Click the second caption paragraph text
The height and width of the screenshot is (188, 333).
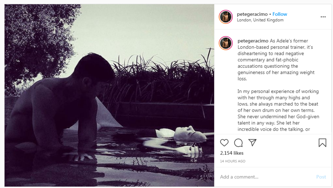pos(278,110)
